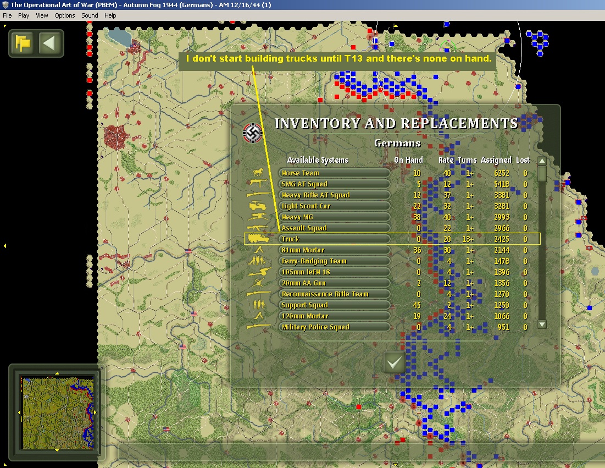This screenshot has width=605, height=468.
Task: Click the Support Squad on hand value 45
Action: [417, 305]
